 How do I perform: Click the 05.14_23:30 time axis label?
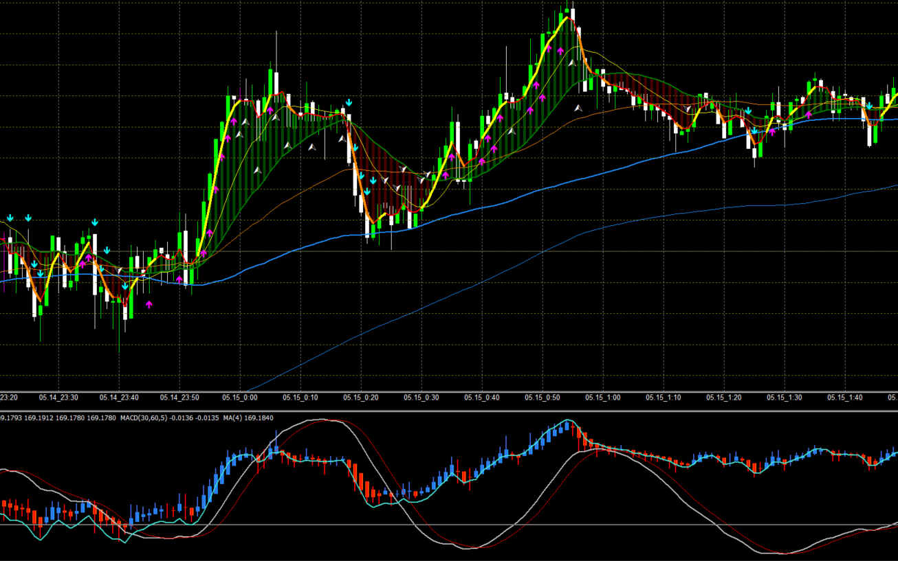58,398
